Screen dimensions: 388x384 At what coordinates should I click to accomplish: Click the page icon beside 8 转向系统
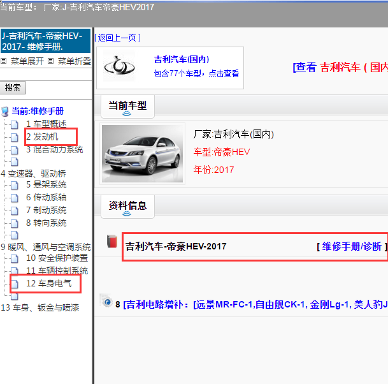[x=15, y=223]
